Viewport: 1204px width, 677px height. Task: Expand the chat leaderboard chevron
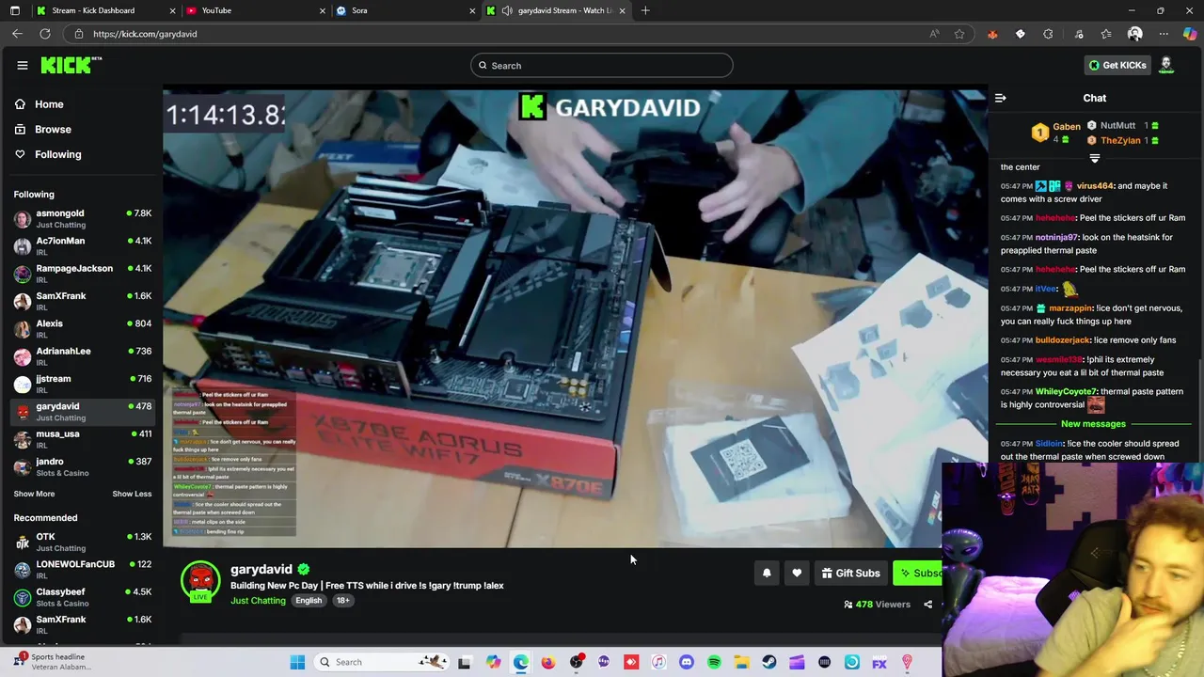(1094, 158)
